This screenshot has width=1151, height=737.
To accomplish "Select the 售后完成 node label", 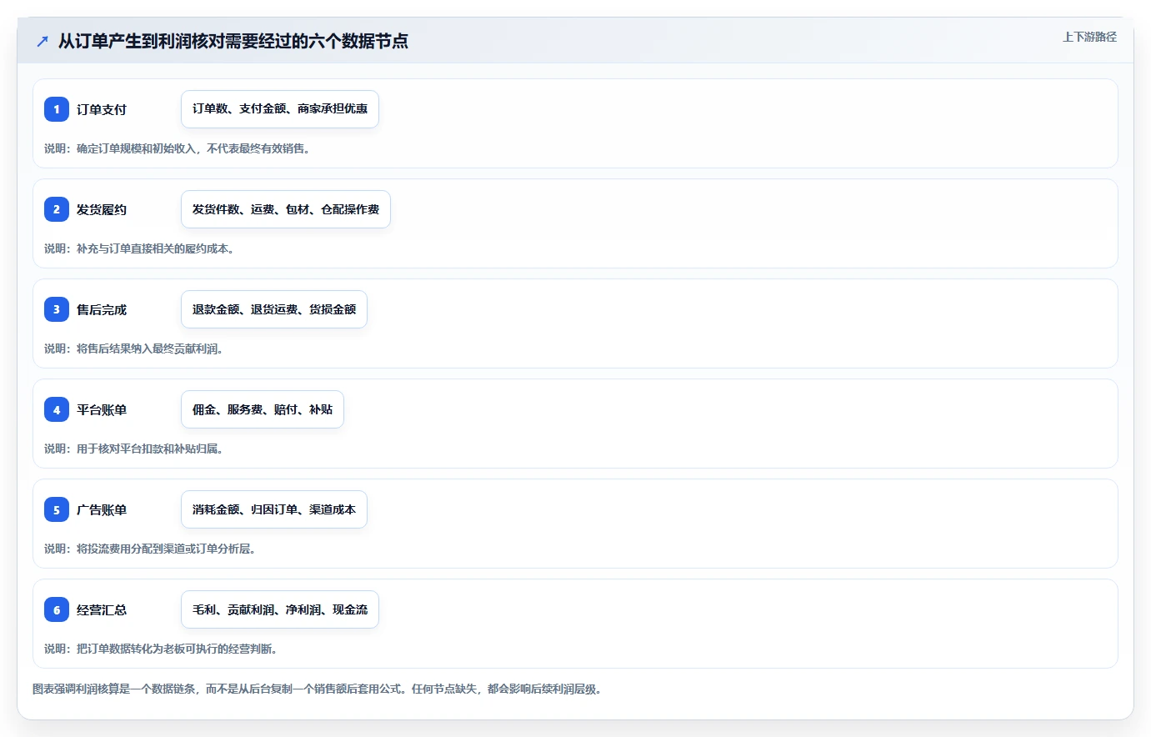I will coord(102,309).
